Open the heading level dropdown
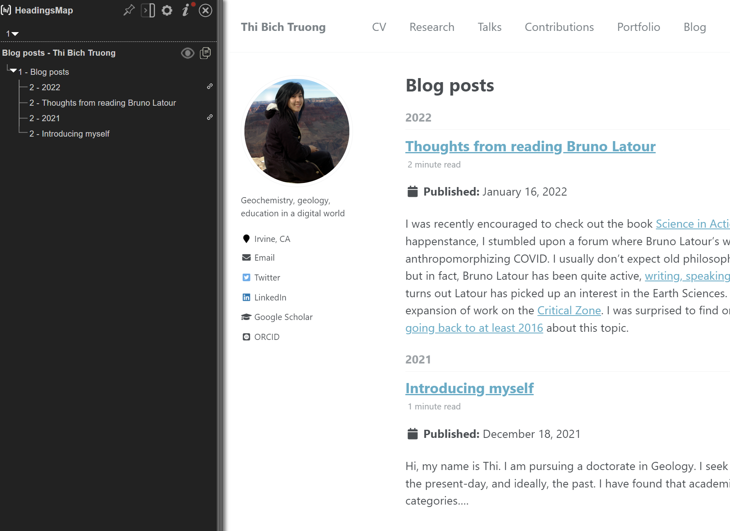This screenshot has height=531, width=730. (x=12, y=34)
